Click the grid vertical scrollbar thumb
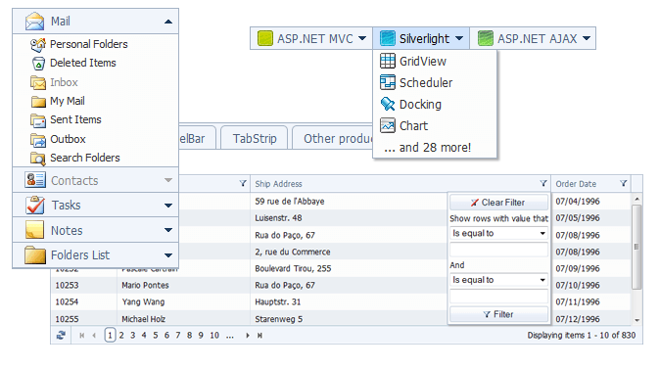Image resolution: width=659 pixels, height=368 pixels. tap(636, 247)
